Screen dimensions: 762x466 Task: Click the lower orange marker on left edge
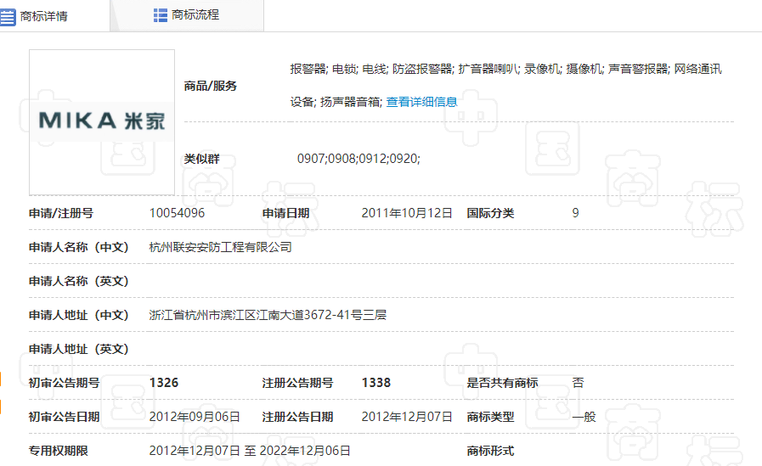click(x=1, y=407)
